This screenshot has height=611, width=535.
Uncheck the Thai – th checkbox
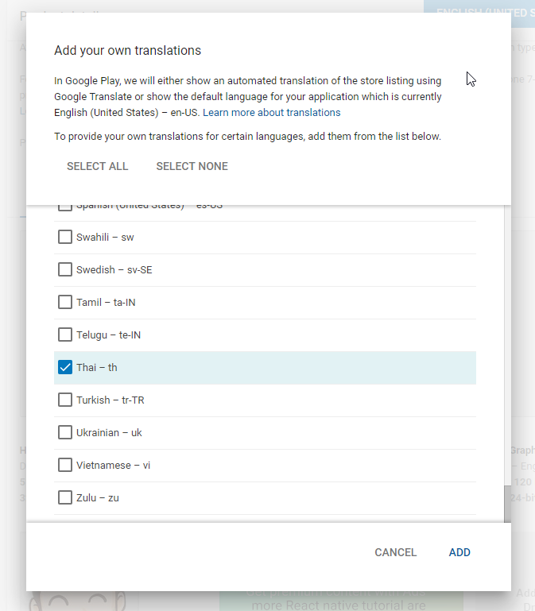pos(65,367)
